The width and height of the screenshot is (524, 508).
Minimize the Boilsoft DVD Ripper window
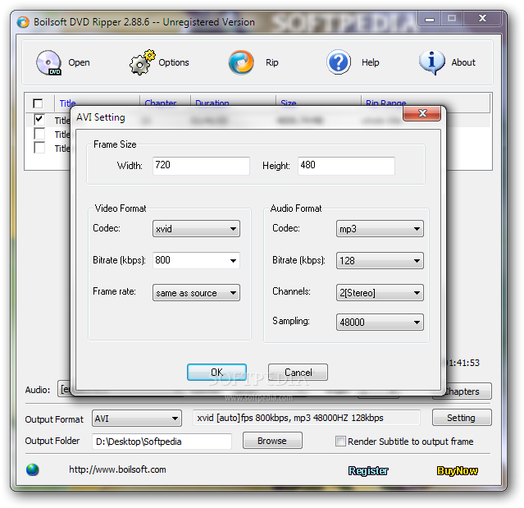[430, 19]
